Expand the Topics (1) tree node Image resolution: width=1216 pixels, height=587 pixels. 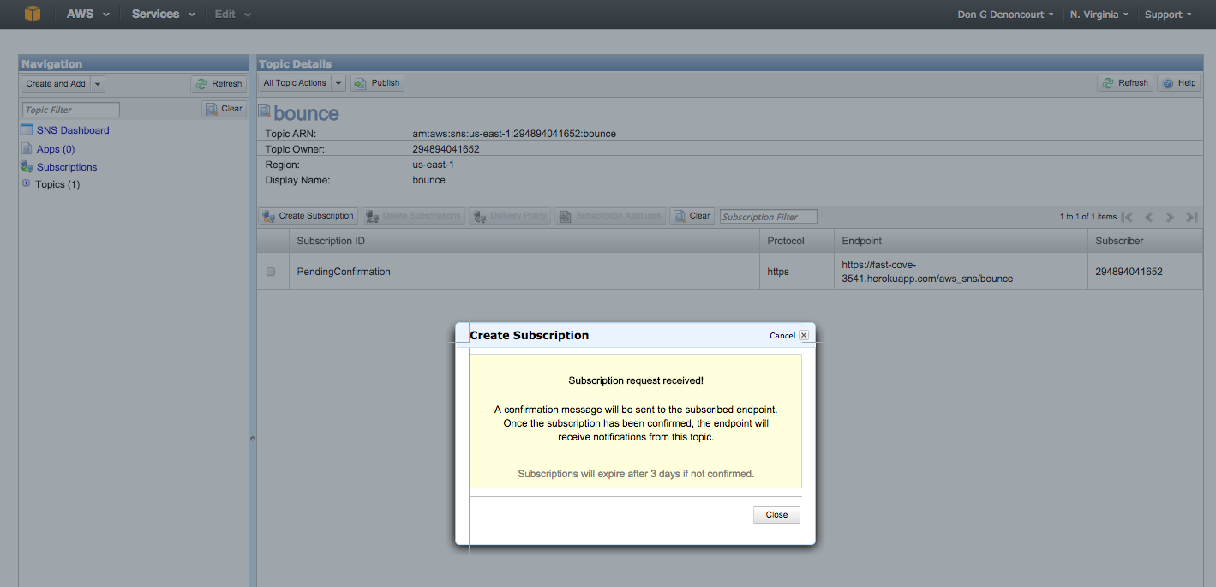click(26, 183)
